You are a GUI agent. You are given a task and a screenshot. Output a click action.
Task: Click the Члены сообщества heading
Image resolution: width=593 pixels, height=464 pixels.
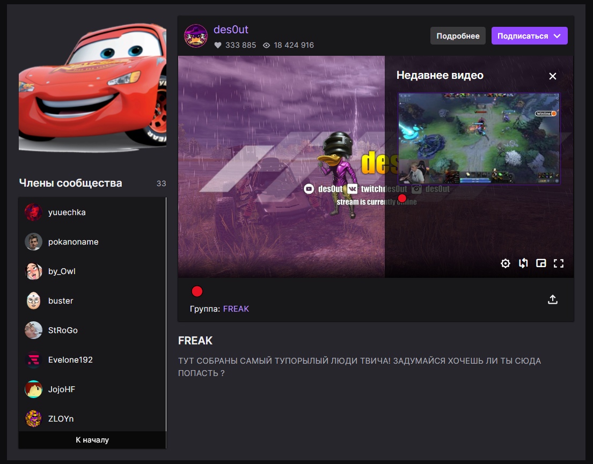[x=70, y=183]
